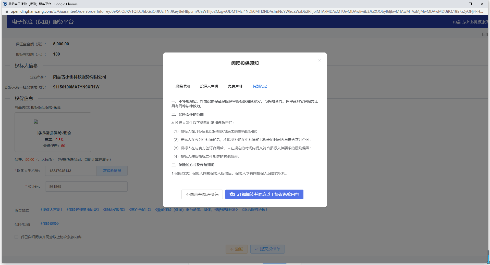Open the 《客户告知书》 link

pos(140,210)
